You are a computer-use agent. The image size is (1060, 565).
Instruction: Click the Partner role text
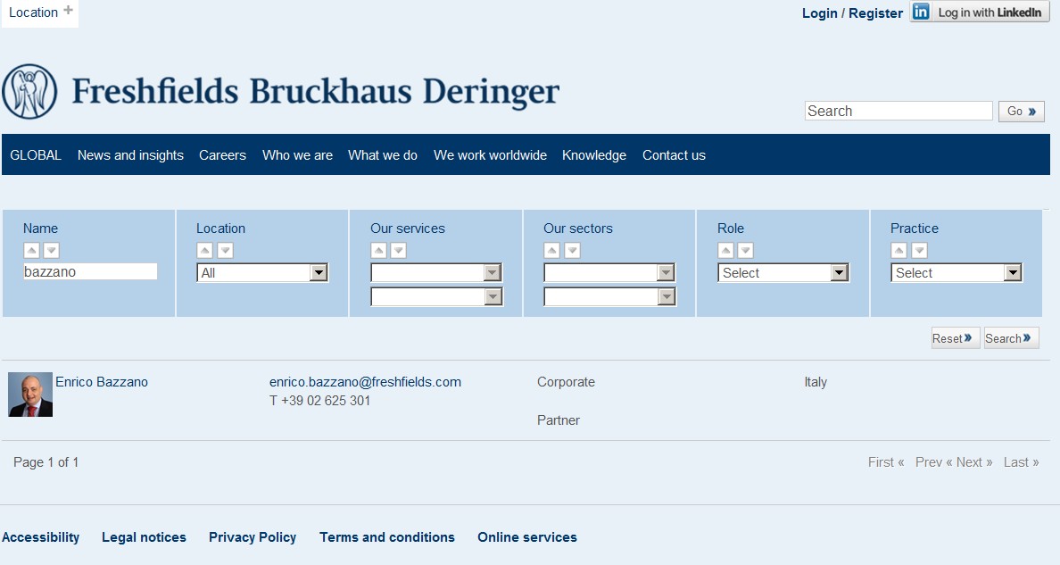[559, 420]
